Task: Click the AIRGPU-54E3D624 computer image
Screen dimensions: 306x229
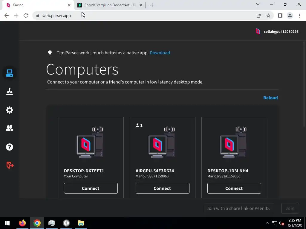Action: (162, 142)
